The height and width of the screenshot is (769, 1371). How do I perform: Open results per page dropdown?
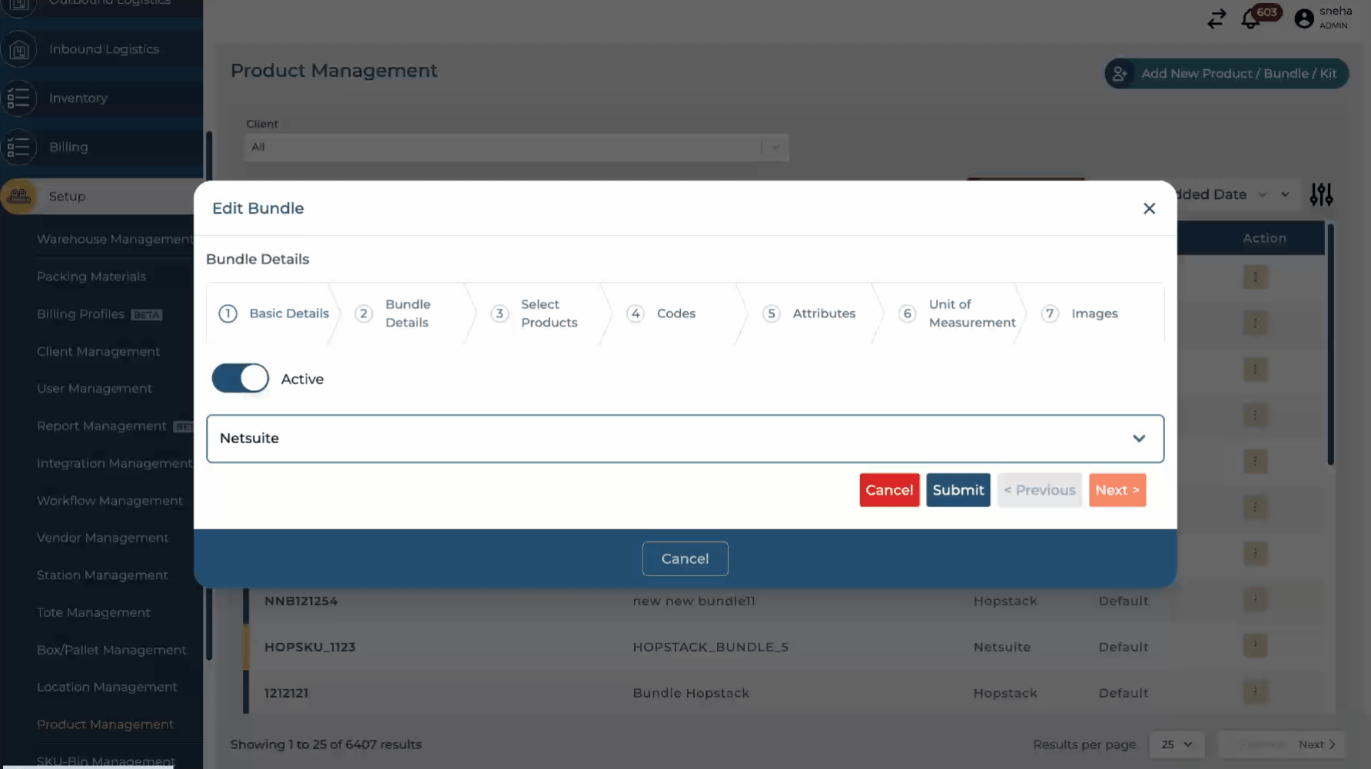[1176, 744]
